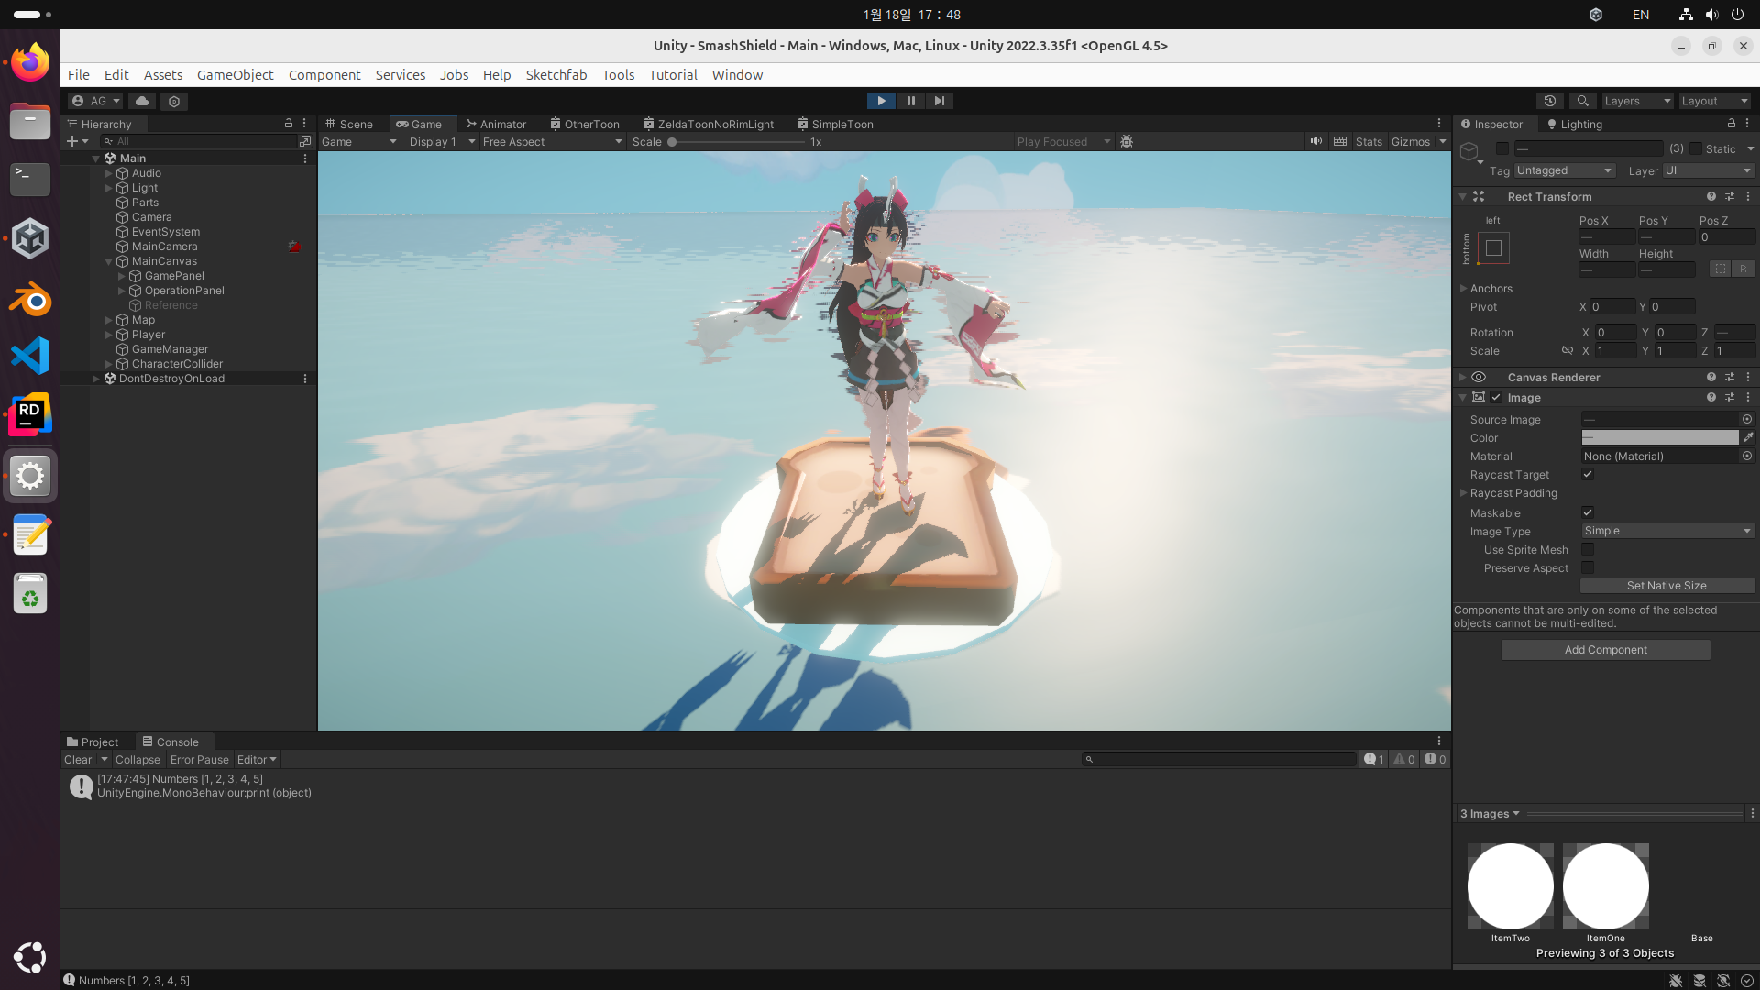Image resolution: width=1760 pixels, height=990 pixels.
Task: Expand the Anchors foldout
Action: click(1463, 289)
